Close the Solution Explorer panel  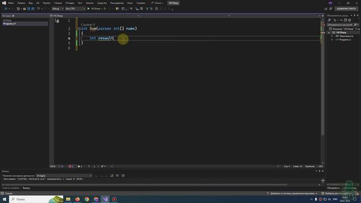358,15
